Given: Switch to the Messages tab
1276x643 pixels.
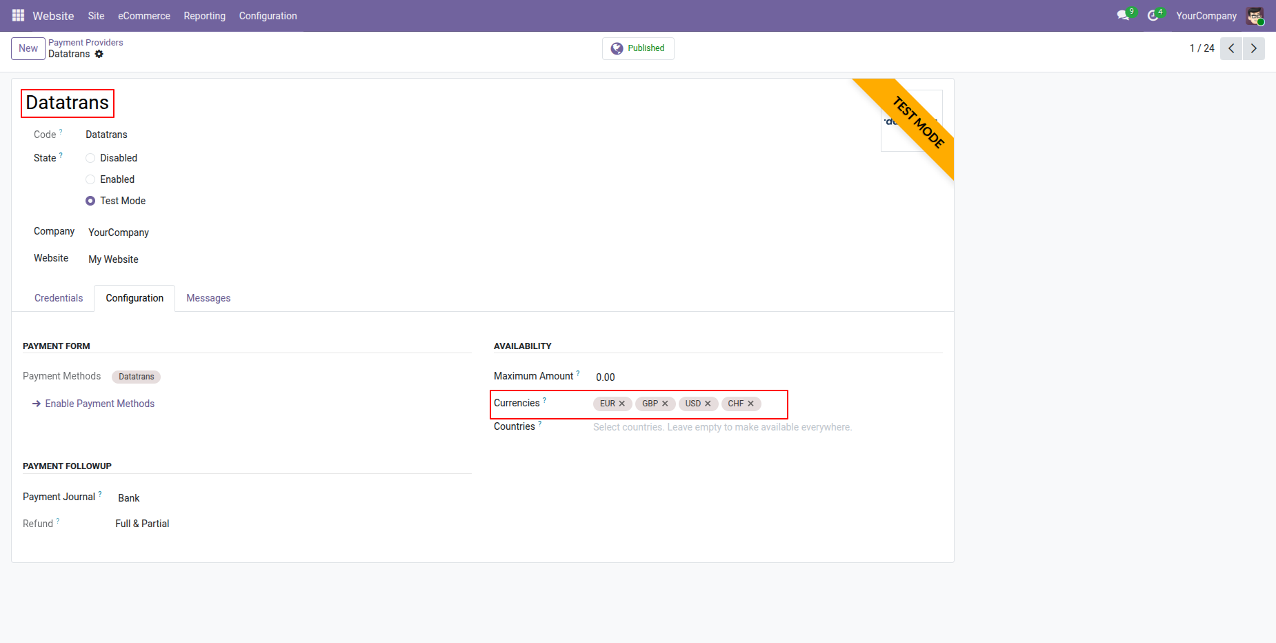Looking at the screenshot, I should [x=208, y=298].
